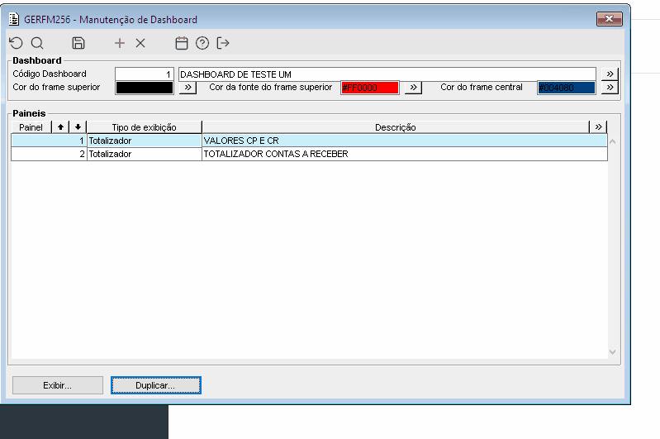Close the GERFM256 window

[609, 19]
